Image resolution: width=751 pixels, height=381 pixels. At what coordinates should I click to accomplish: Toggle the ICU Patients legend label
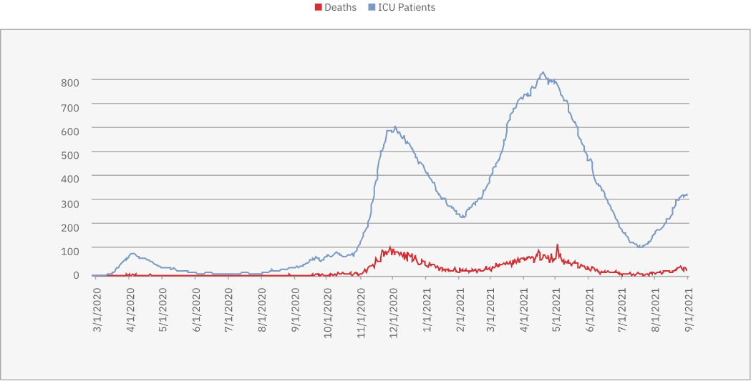[x=407, y=8]
